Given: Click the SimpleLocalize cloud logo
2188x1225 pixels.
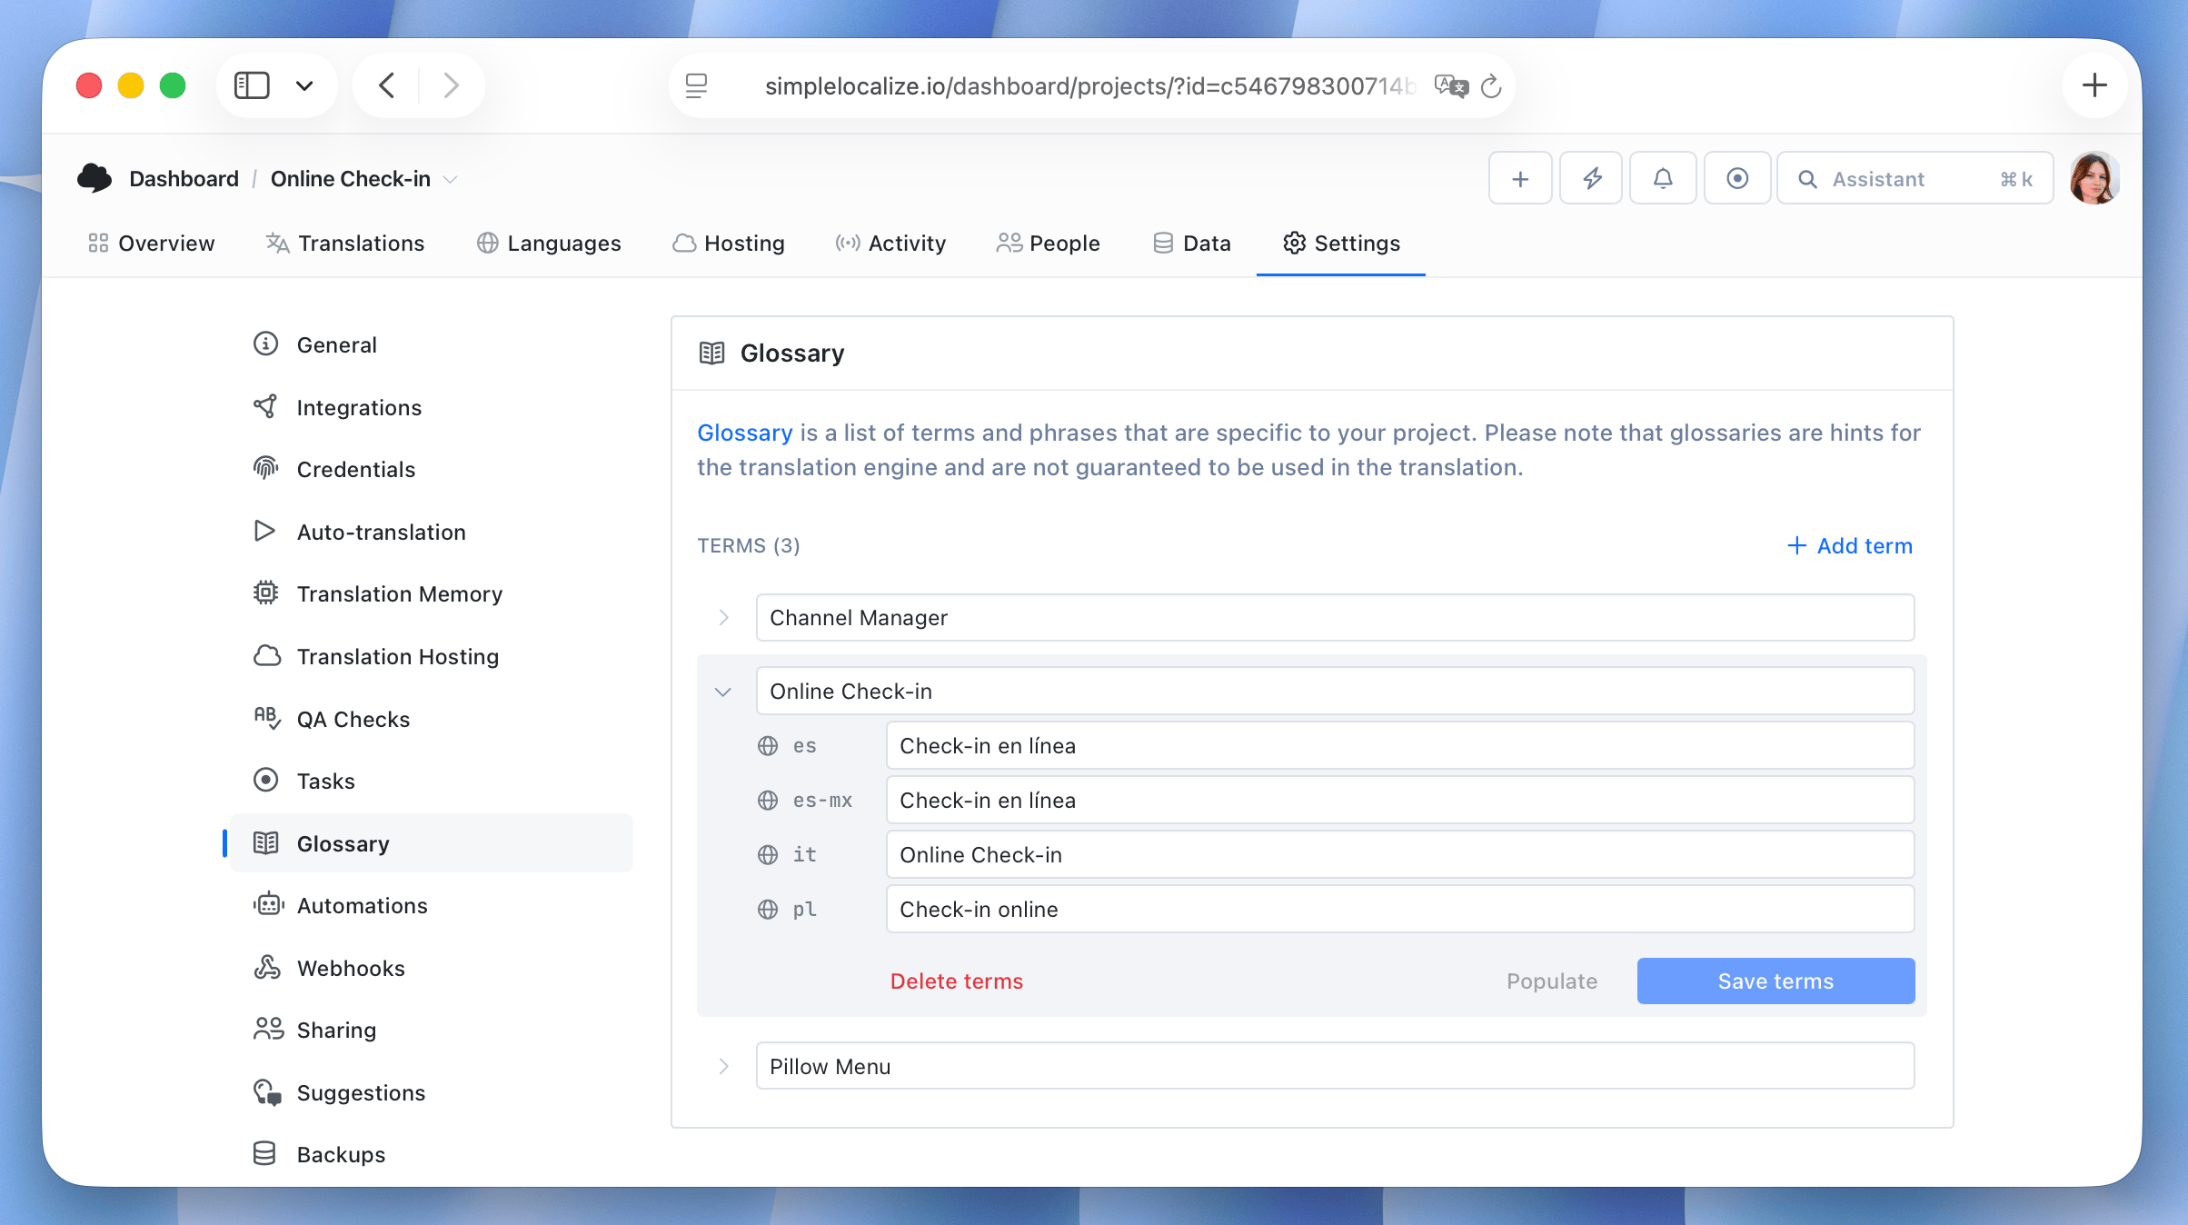Looking at the screenshot, I should pos(94,178).
